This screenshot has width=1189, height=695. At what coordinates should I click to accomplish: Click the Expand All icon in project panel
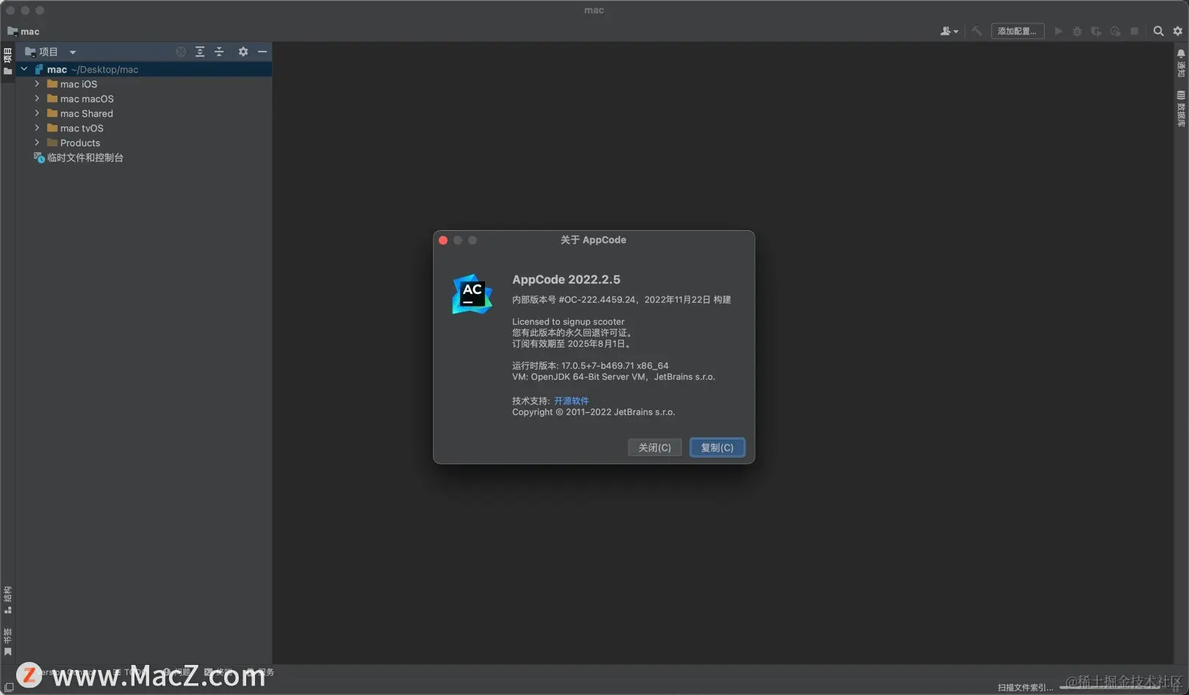200,51
